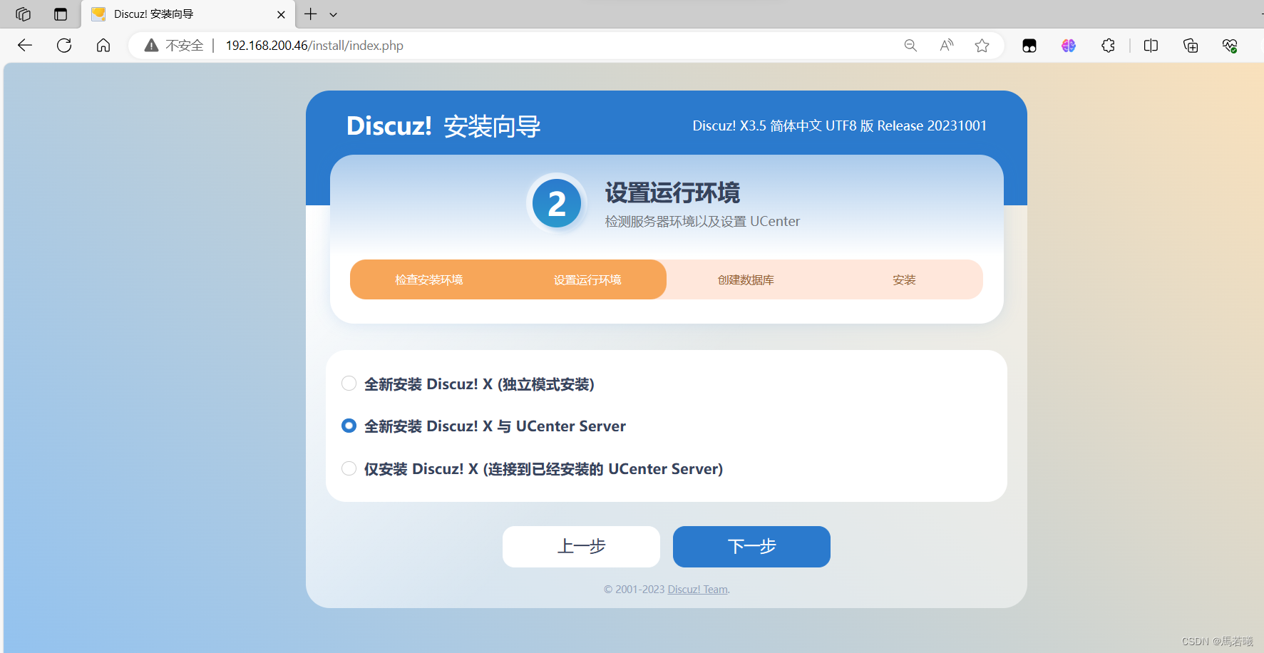Open the workspaces icon in the title bar
Viewport: 1264px width, 653px height.
point(23,14)
